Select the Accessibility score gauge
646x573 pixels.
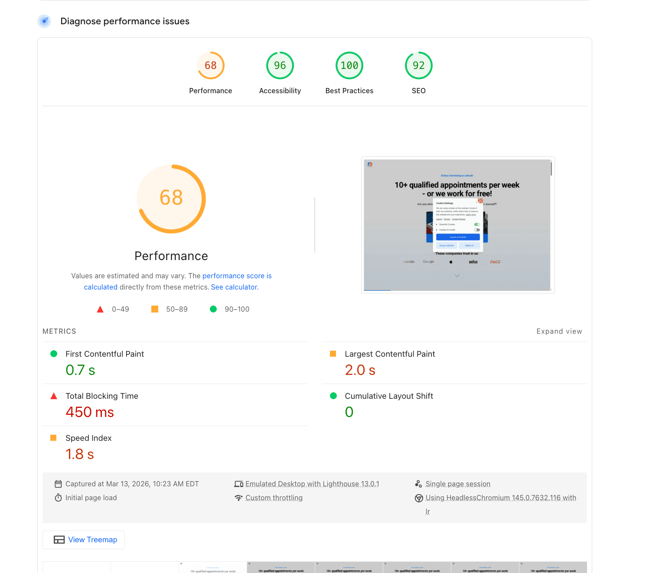(x=280, y=65)
